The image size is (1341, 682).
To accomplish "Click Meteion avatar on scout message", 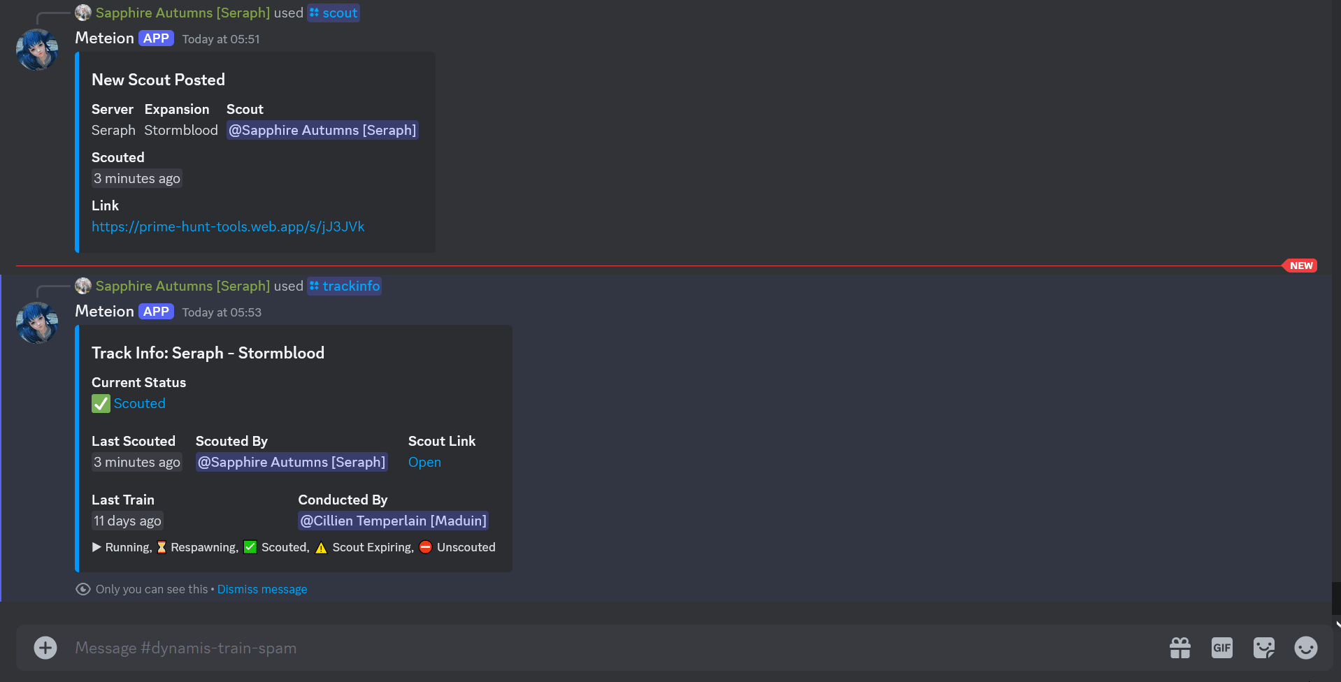I will click(37, 50).
